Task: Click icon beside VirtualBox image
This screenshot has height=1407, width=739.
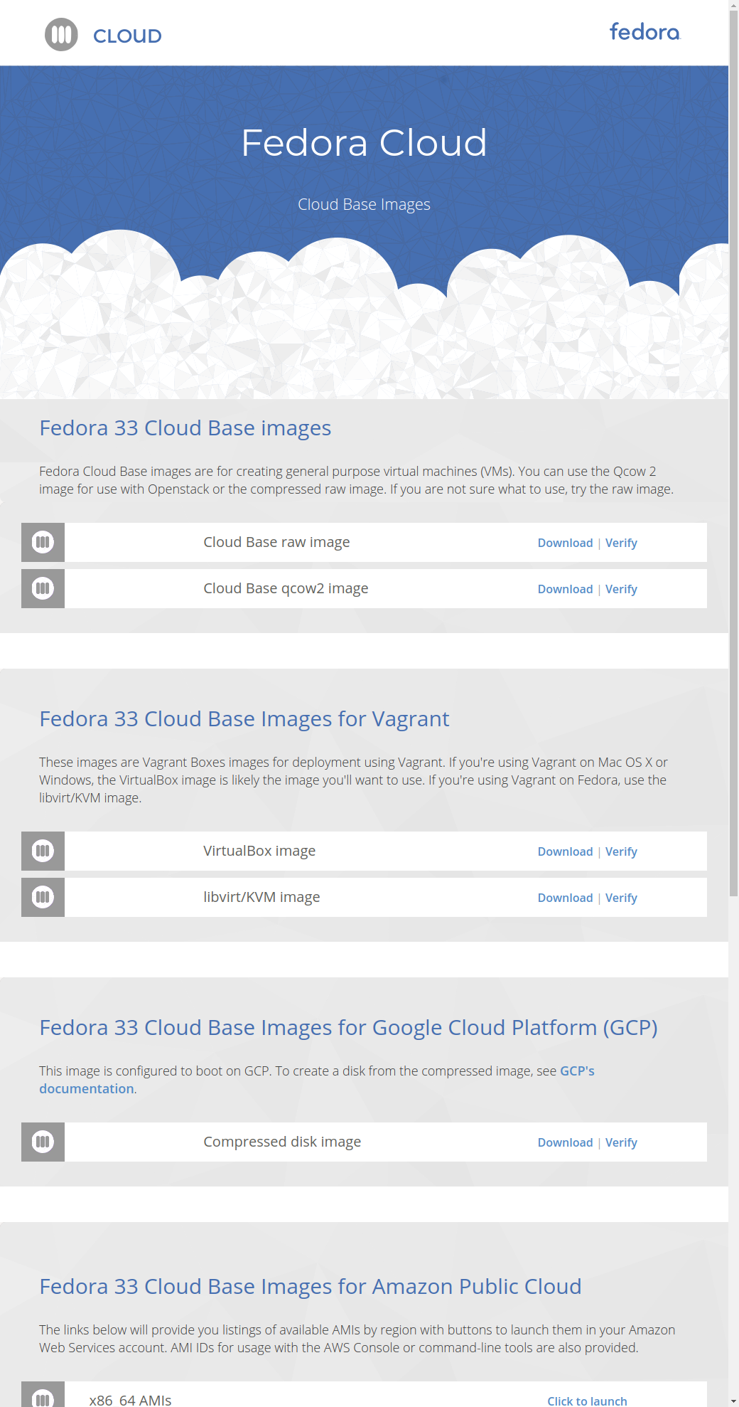Action: point(43,851)
